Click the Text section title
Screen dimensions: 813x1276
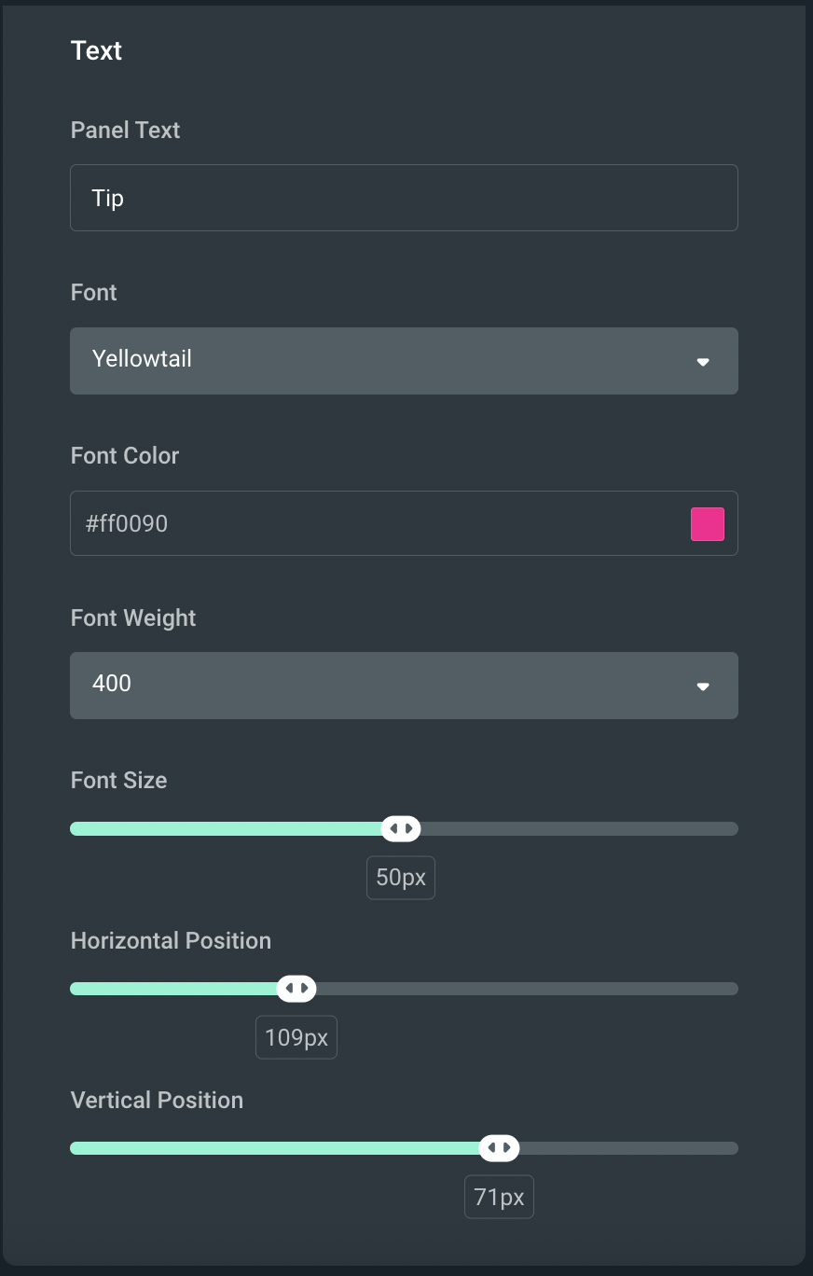click(x=96, y=50)
